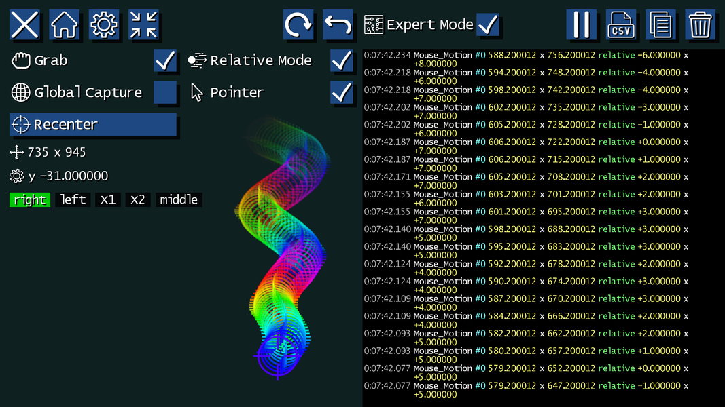The height and width of the screenshot is (407, 725).
Task: Uncheck Expert Mode
Action: [487, 23]
